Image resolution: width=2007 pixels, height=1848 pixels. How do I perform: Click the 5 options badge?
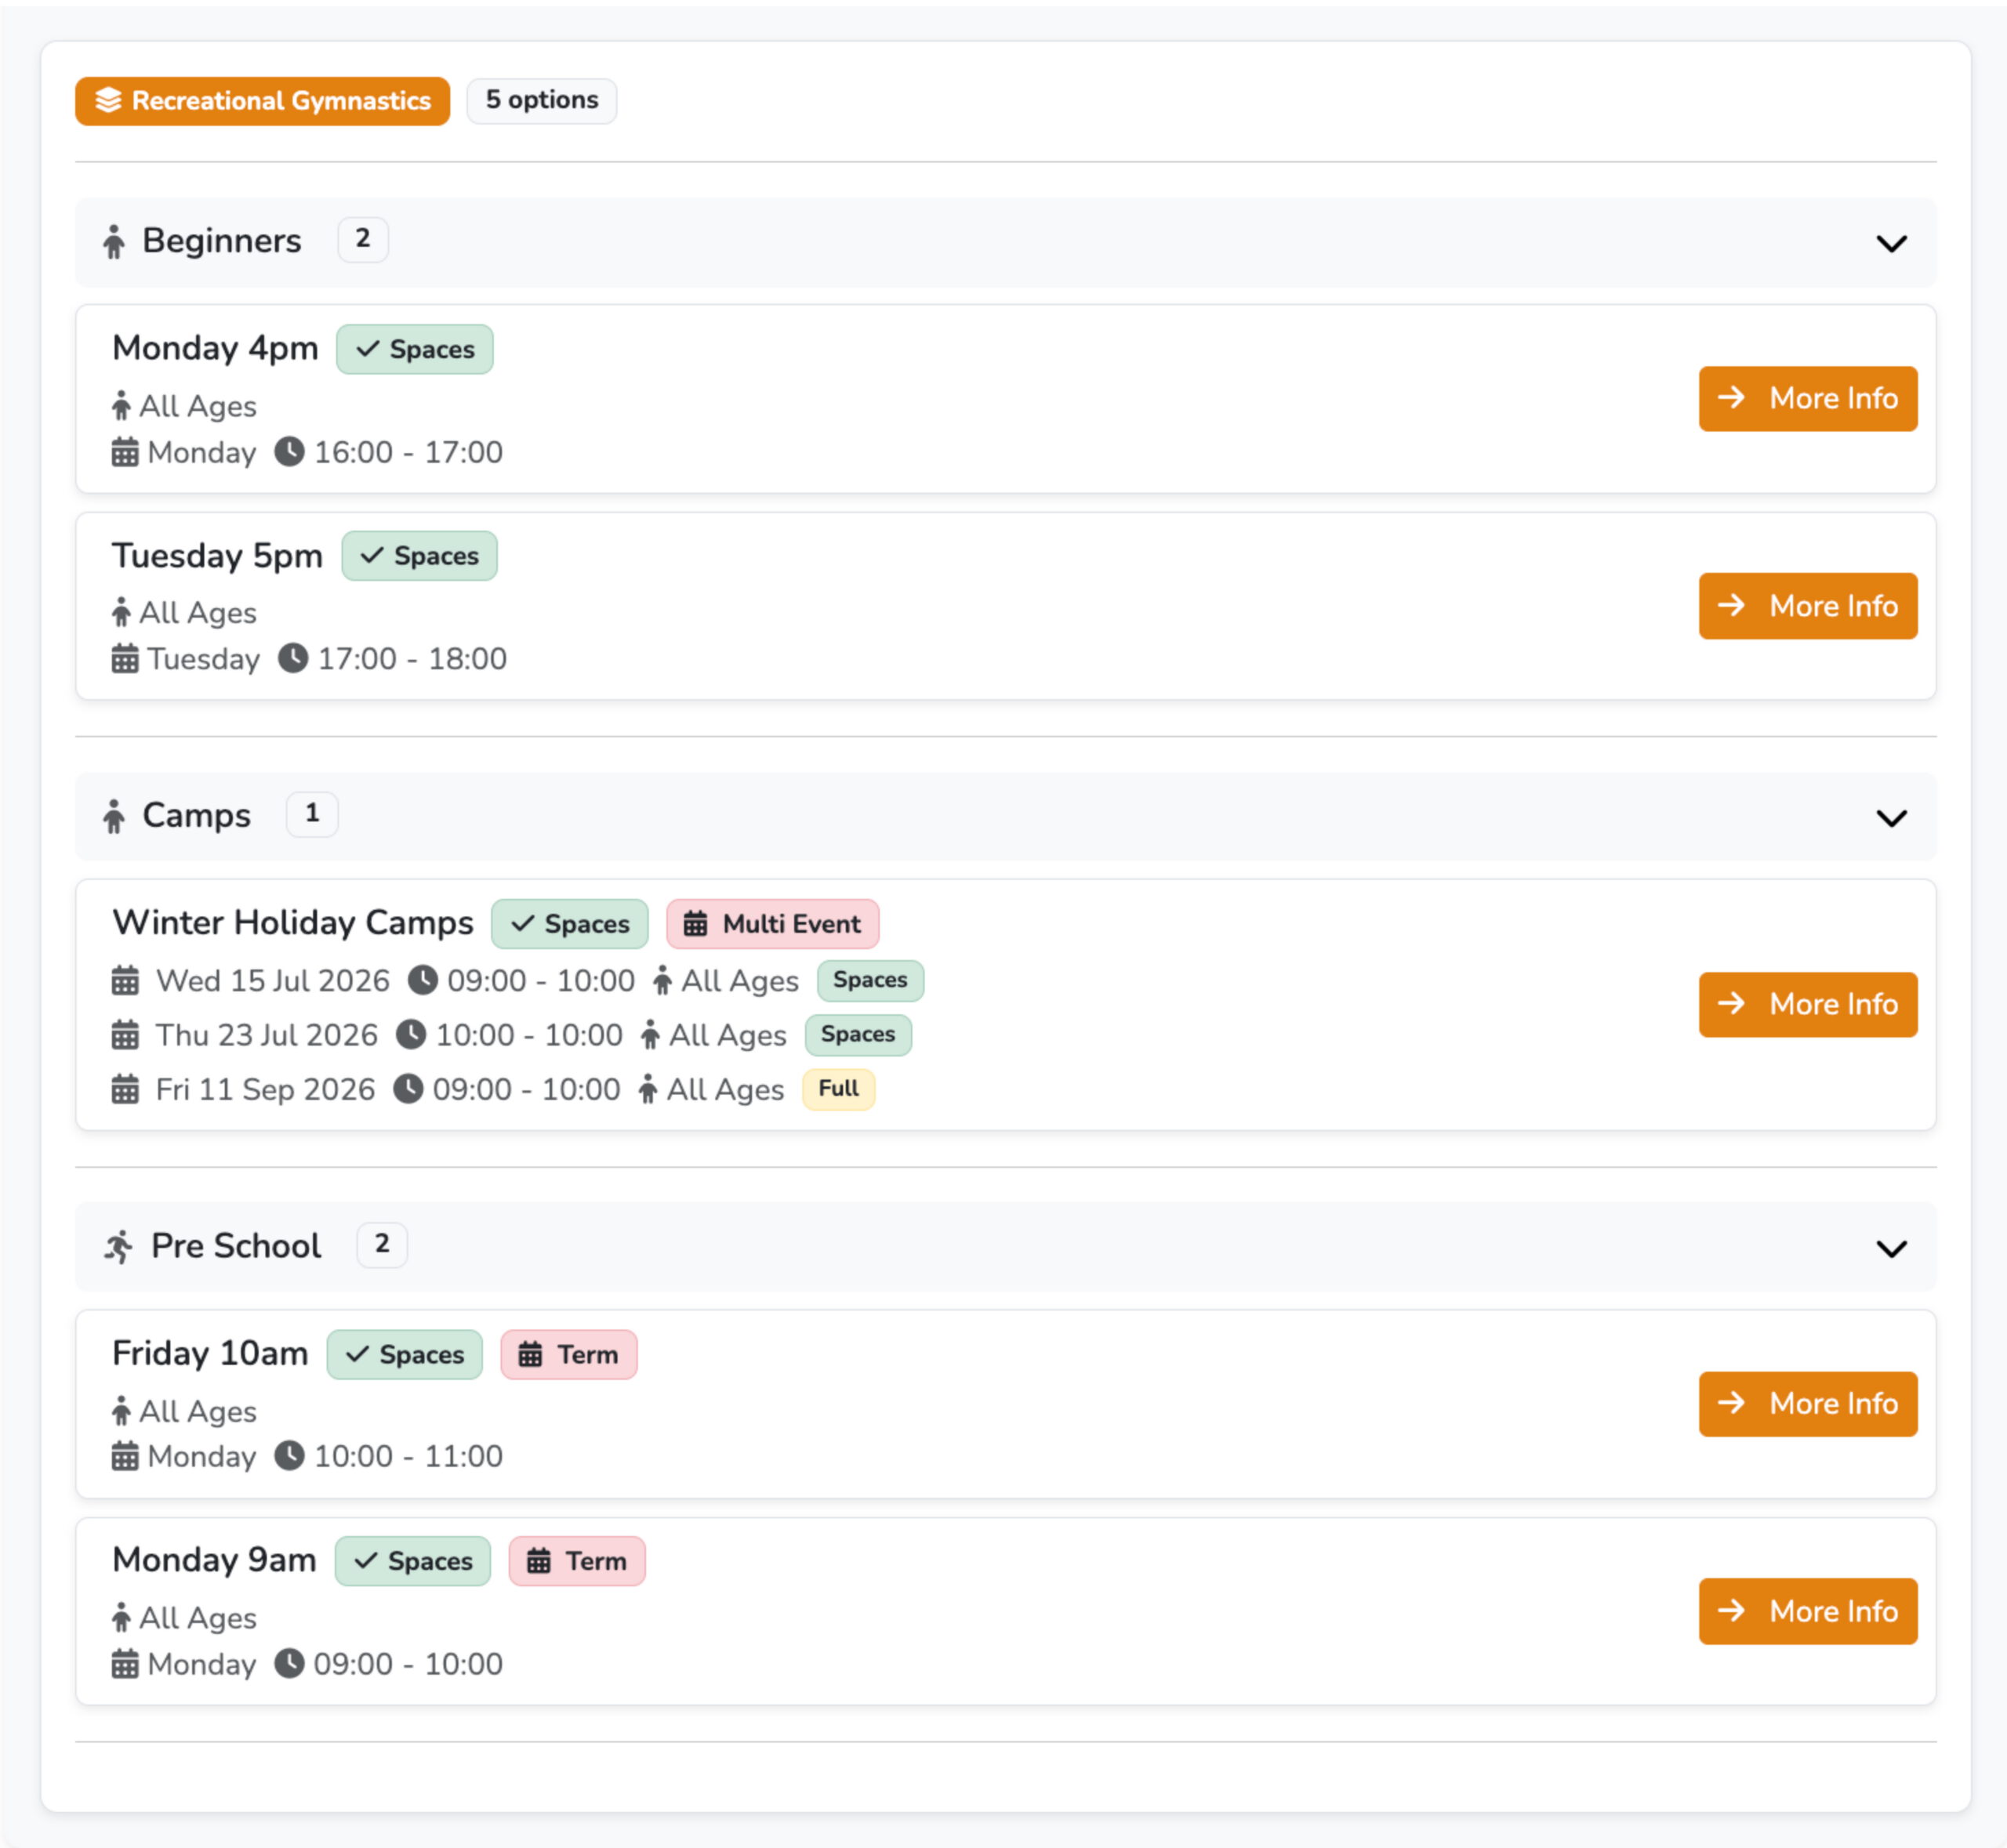pos(541,101)
